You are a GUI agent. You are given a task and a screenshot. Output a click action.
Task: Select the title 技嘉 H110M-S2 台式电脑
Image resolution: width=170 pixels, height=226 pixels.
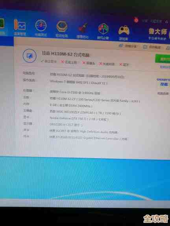tap(66, 54)
